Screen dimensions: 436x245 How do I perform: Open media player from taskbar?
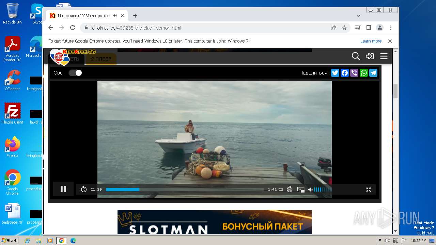[50, 241]
